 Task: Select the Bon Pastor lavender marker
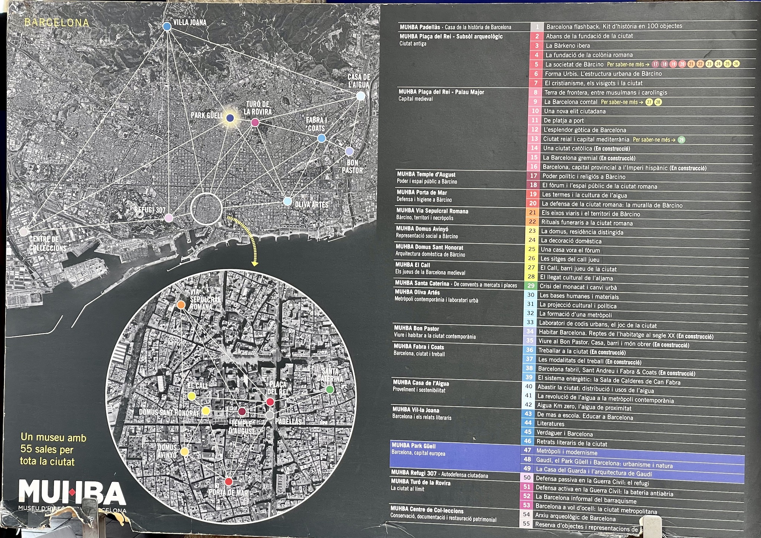click(349, 151)
